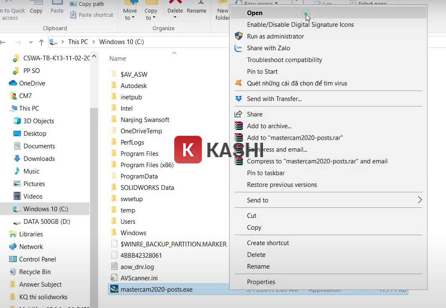Screen dimensions: 446x308
Task: Click the Run as administrator shield icon
Action: click(x=239, y=36)
